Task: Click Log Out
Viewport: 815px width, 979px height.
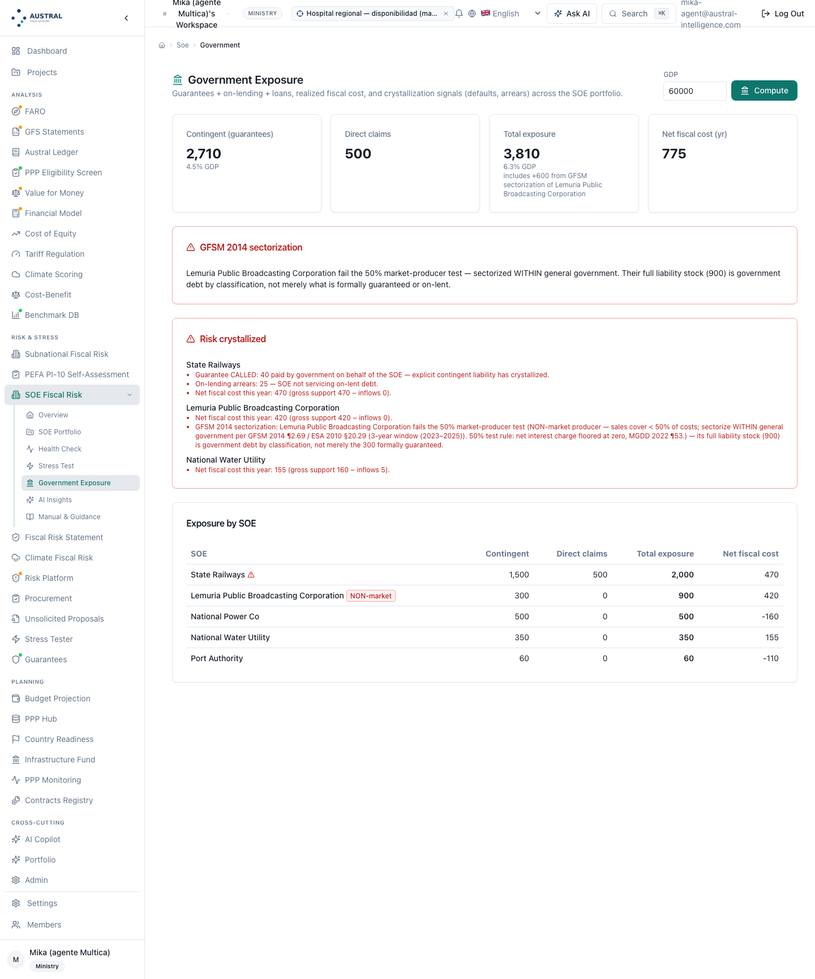Action: [783, 14]
